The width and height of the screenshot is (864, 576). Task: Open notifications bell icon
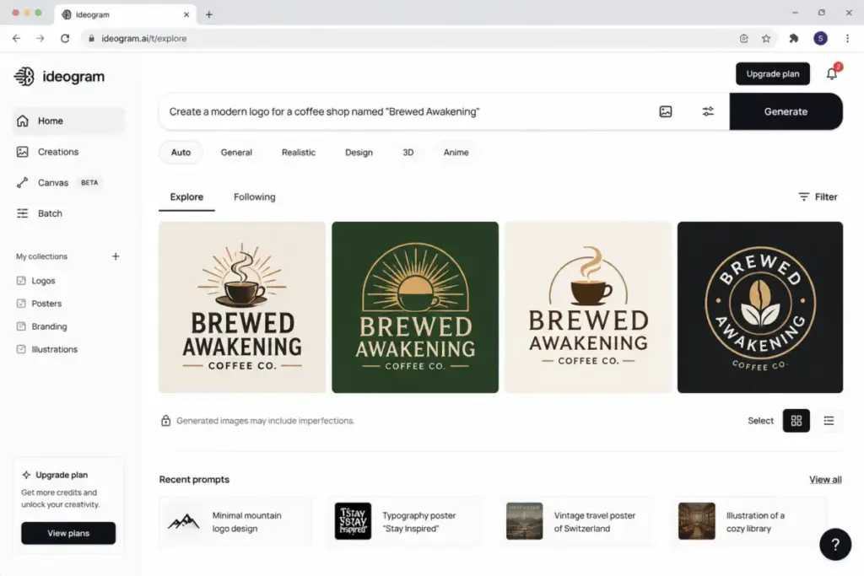tap(832, 73)
